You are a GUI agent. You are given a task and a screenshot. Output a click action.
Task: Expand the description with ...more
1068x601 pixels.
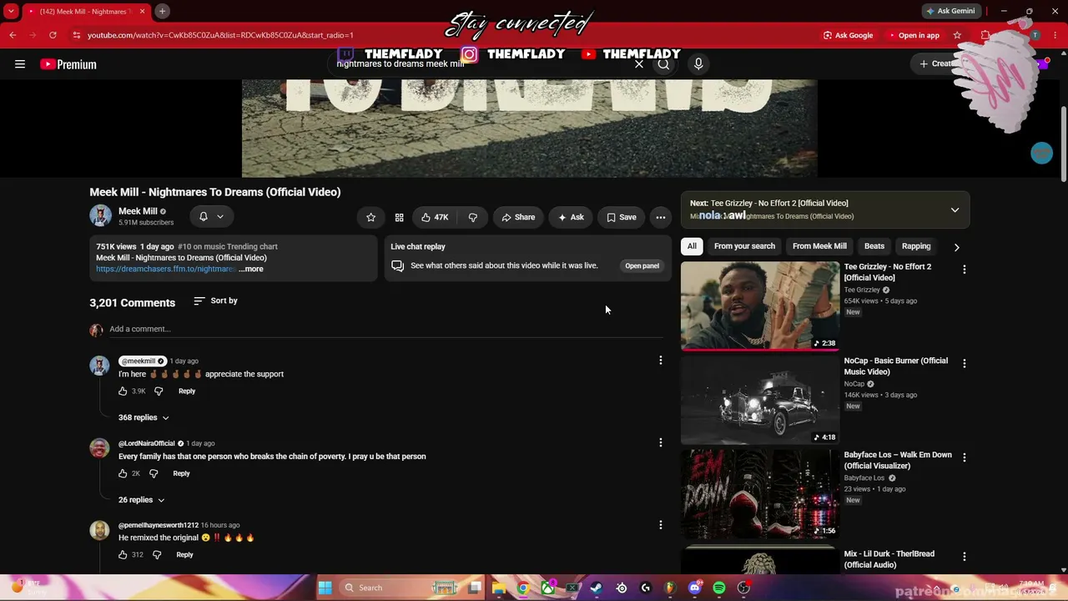[251, 269]
